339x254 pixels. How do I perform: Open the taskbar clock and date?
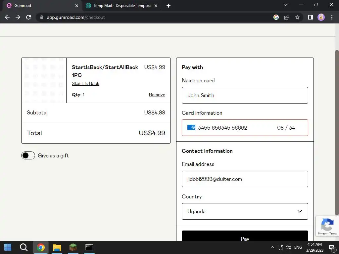[x=315, y=247]
